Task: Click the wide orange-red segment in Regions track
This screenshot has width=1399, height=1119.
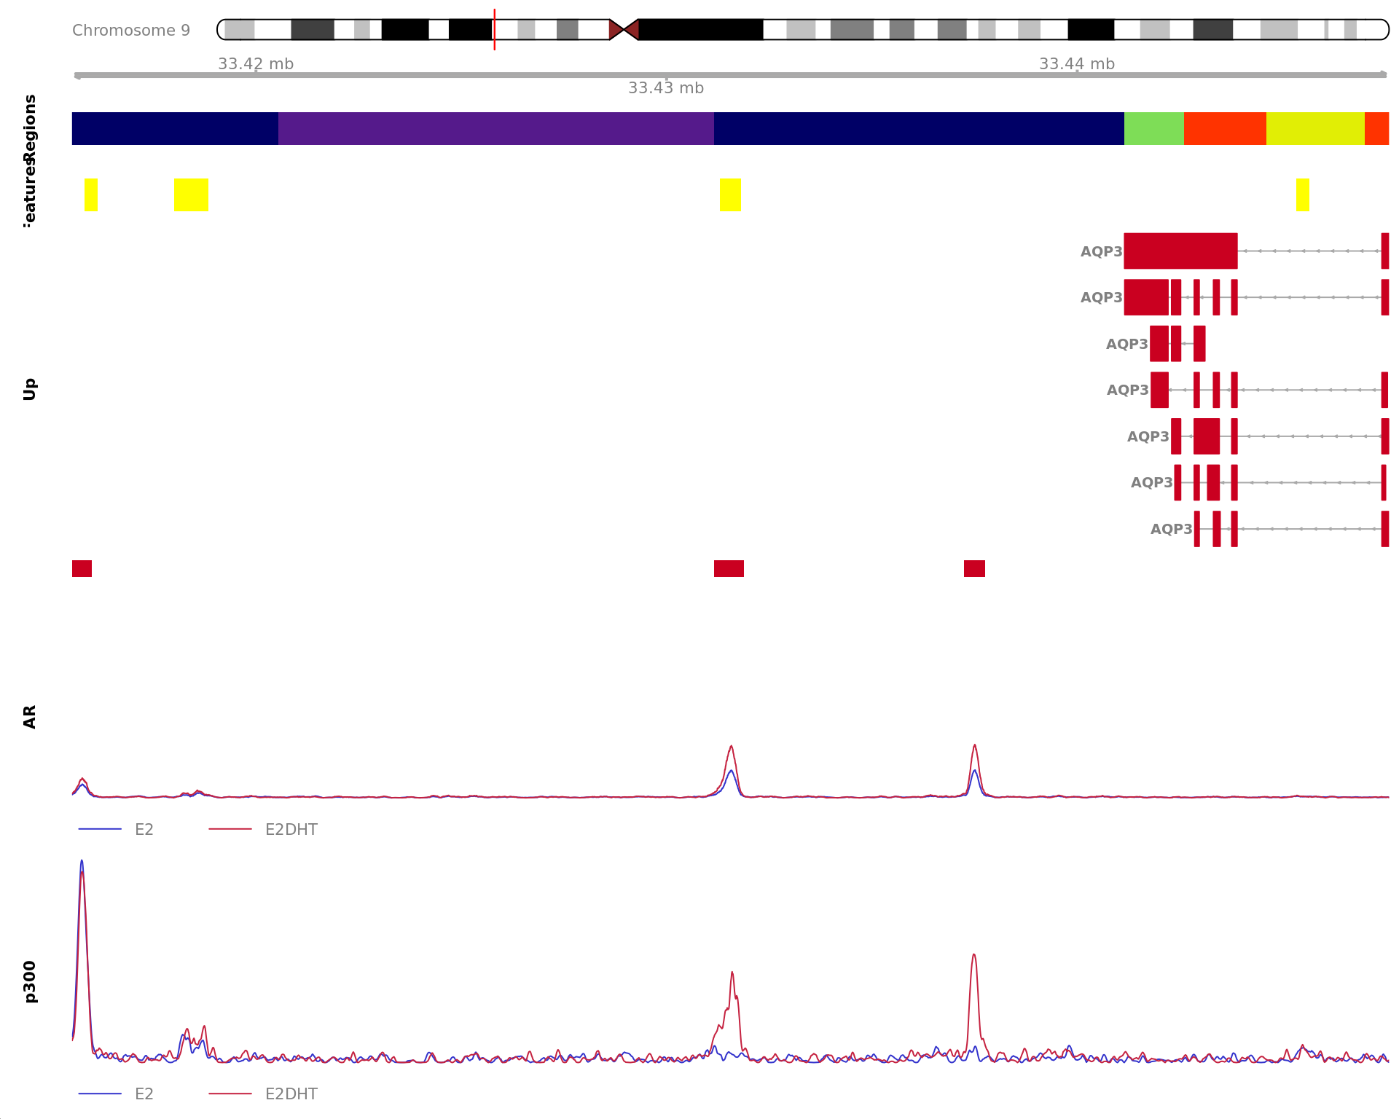Action: [x=1225, y=128]
